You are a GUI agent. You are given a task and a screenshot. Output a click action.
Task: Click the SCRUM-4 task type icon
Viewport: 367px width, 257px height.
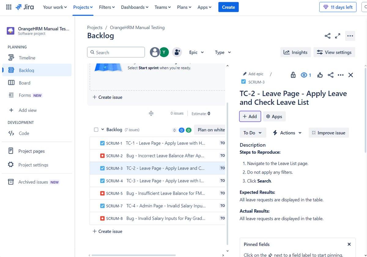coord(102,181)
